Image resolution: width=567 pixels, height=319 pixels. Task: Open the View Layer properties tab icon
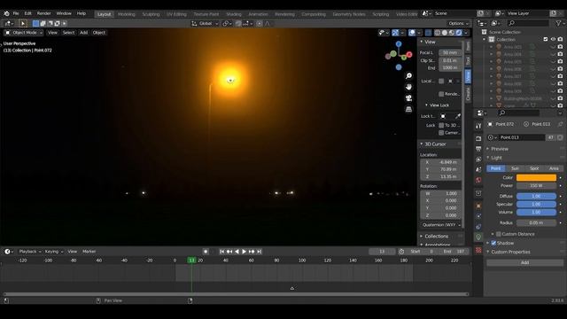pos(478,159)
